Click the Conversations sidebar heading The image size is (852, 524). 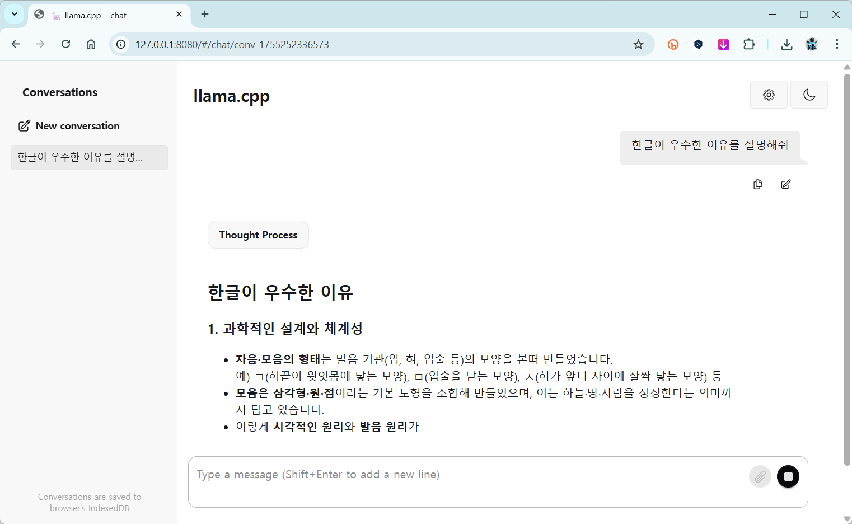pos(60,92)
